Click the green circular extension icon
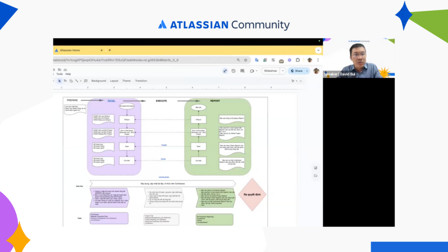The height and width of the screenshot is (252, 448). point(265,60)
